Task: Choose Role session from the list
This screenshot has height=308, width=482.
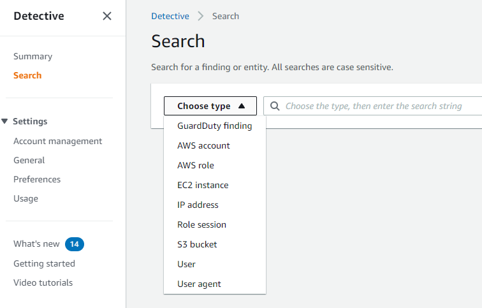Action: pyautogui.click(x=215, y=224)
